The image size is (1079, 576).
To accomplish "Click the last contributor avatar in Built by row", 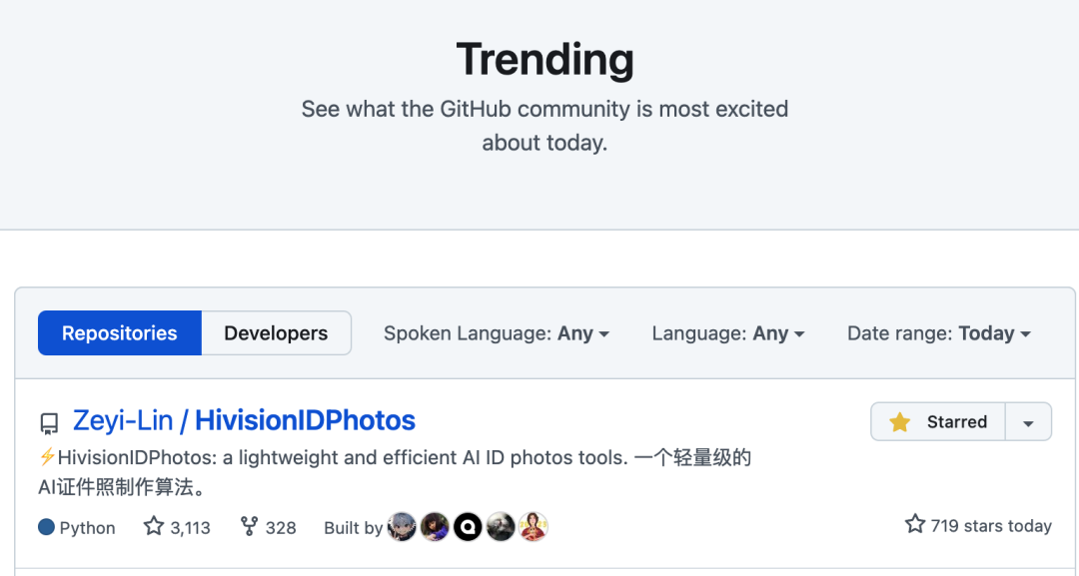I will click(535, 526).
